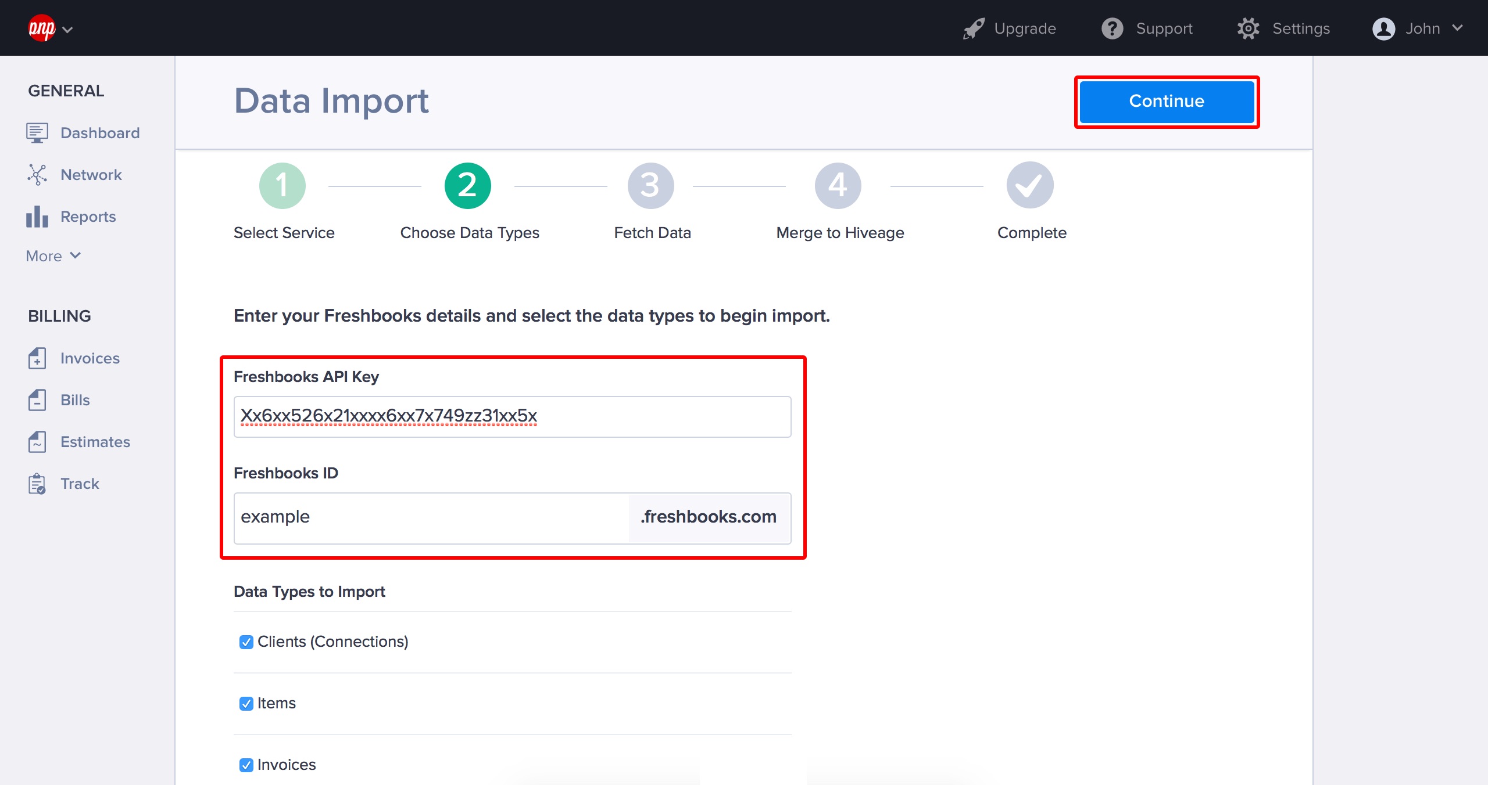Toggle the Items checkbox
This screenshot has height=785, width=1488.
click(x=246, y=704)
